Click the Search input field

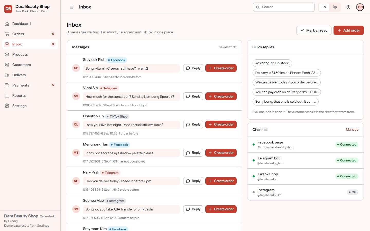(284, 7)
